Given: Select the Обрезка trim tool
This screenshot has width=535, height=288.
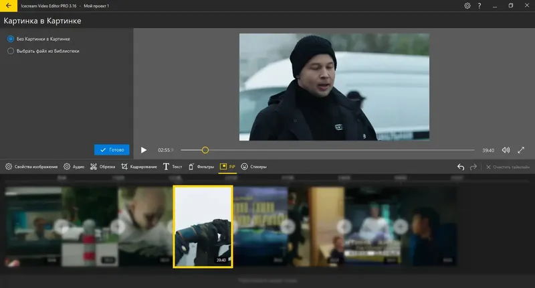Looking at the screenshot, I should coord(103,166).
